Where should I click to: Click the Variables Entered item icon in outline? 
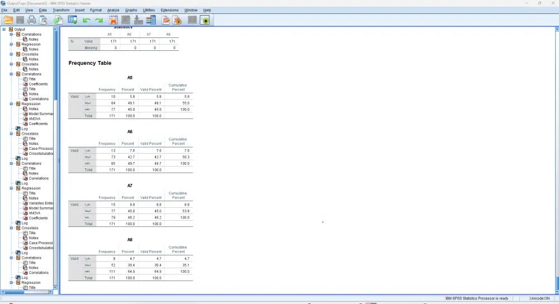(25, 203)
